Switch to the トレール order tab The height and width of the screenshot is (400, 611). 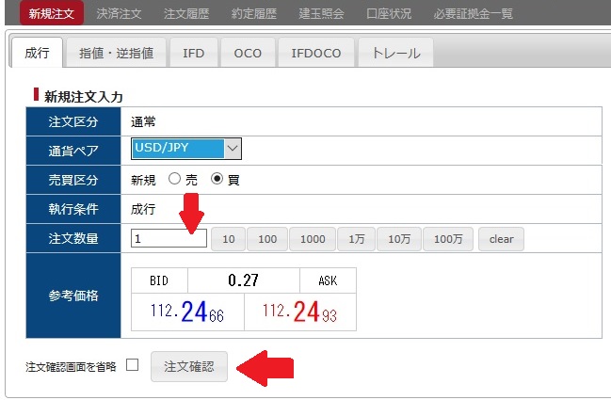point(396,53)
